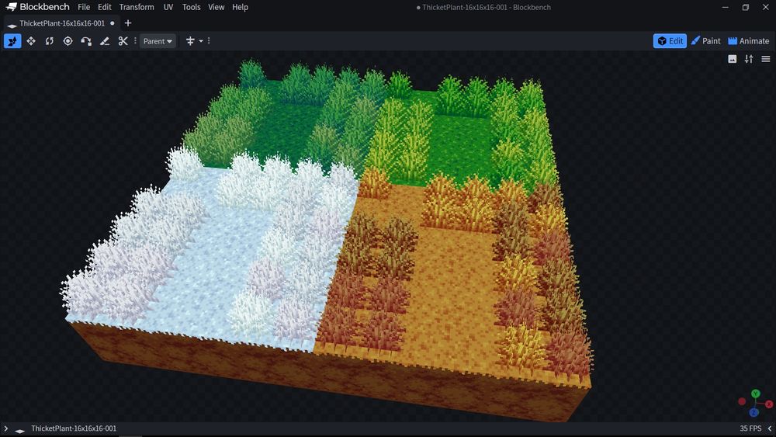The height and width of the screenshot is (437, 776).
Task: Open toolbar options dots after scissors
Action: pos(135,41)
